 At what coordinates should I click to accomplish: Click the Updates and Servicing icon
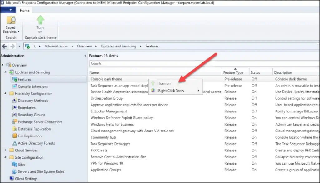coord(12,72)
